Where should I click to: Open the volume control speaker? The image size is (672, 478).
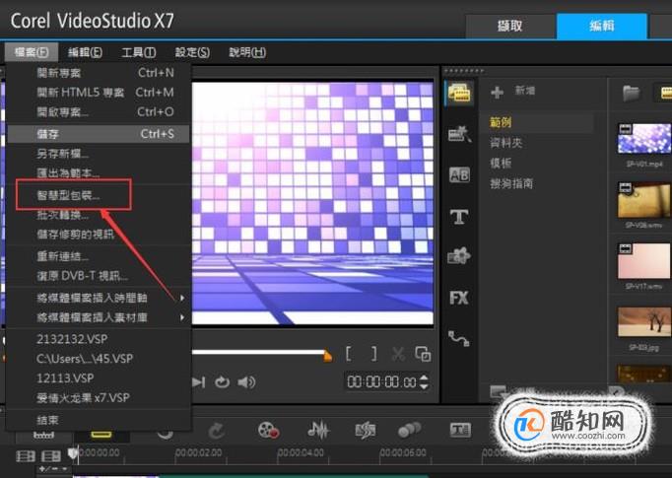246,382
